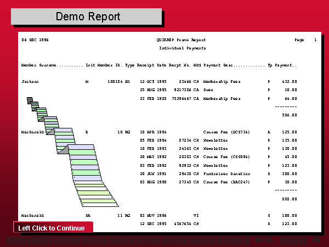
Task: Click the report date 06 DEC 1996
Action: coord(35,40)
